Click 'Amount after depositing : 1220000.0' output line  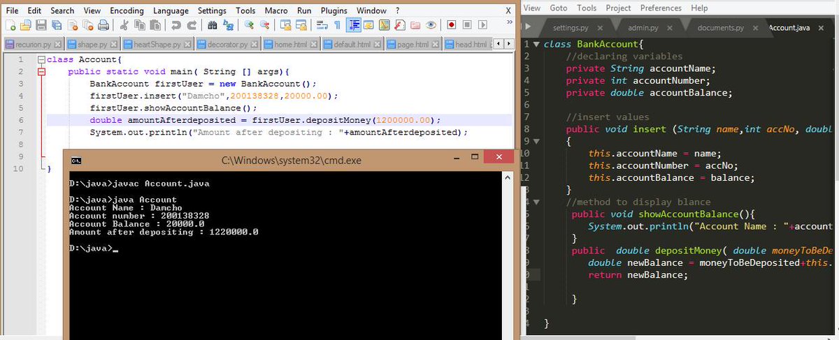pyautogui.click(x=164, y=232)
